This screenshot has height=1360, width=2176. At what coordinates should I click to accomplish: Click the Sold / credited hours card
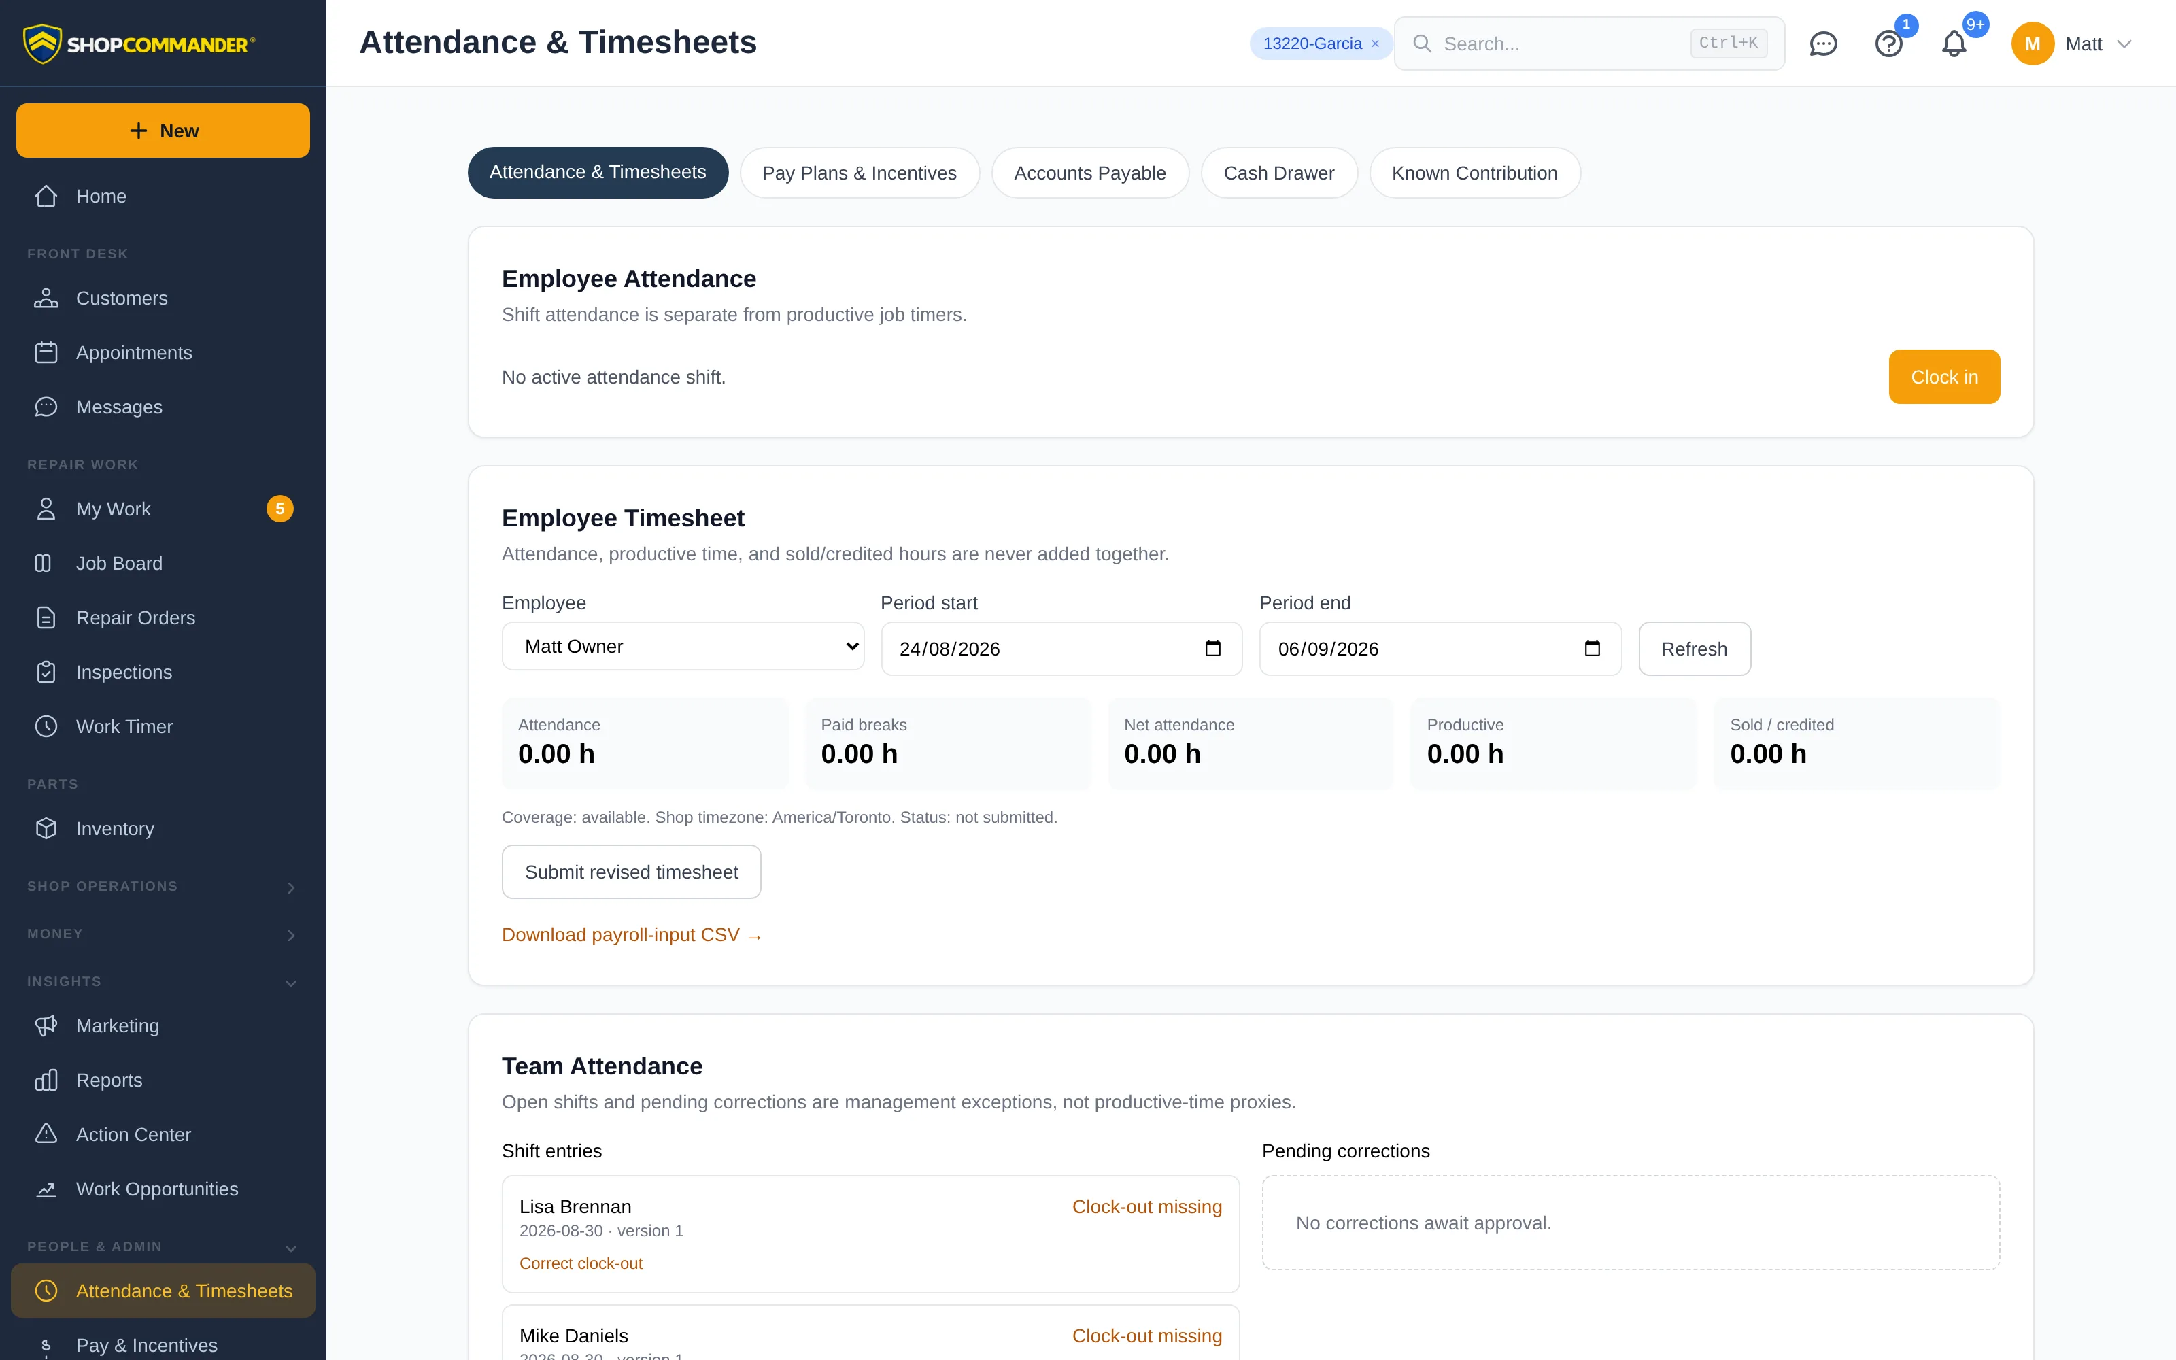click(1856, 744)
